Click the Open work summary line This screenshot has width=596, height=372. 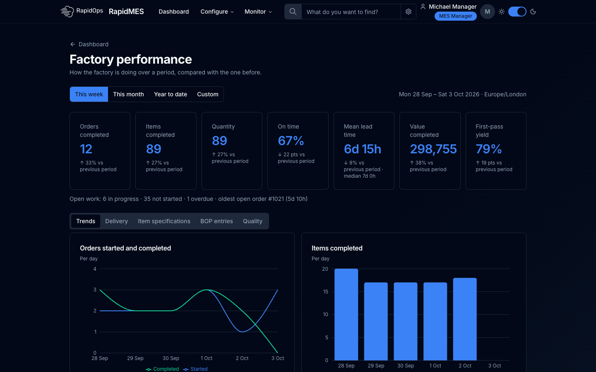[189, 199]
